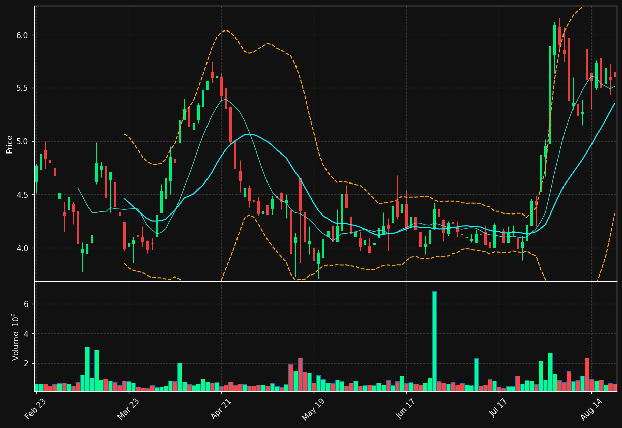Image resolution: width=622 pixels, height=428 pixels.
Task: Click the volume axis label 6
Action: pyautogui.click(x=26, y=304)
